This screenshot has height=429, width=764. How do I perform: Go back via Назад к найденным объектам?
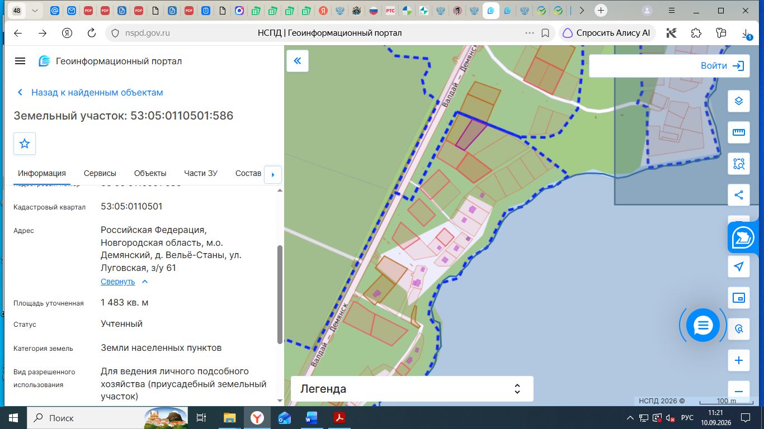(x=90, y=92)
